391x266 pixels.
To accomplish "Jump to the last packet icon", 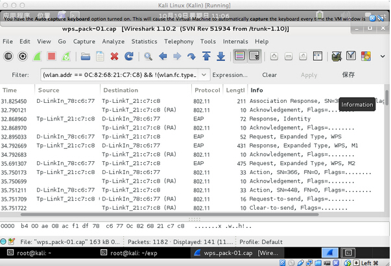I will click(220, 56).
